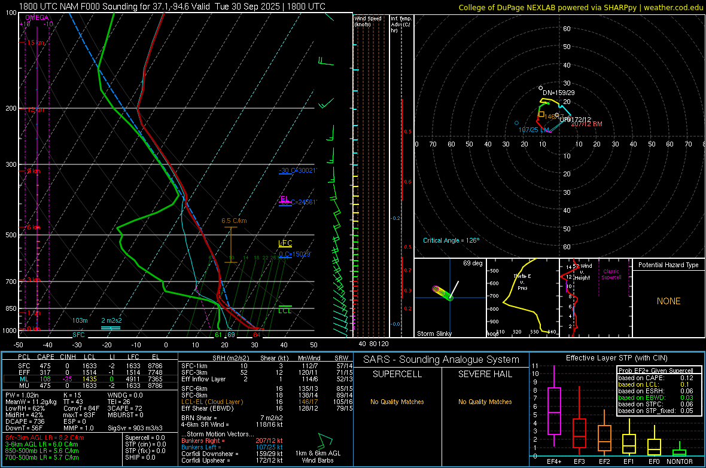
Task: Select the '9 km' height marker
Action: 34,171
